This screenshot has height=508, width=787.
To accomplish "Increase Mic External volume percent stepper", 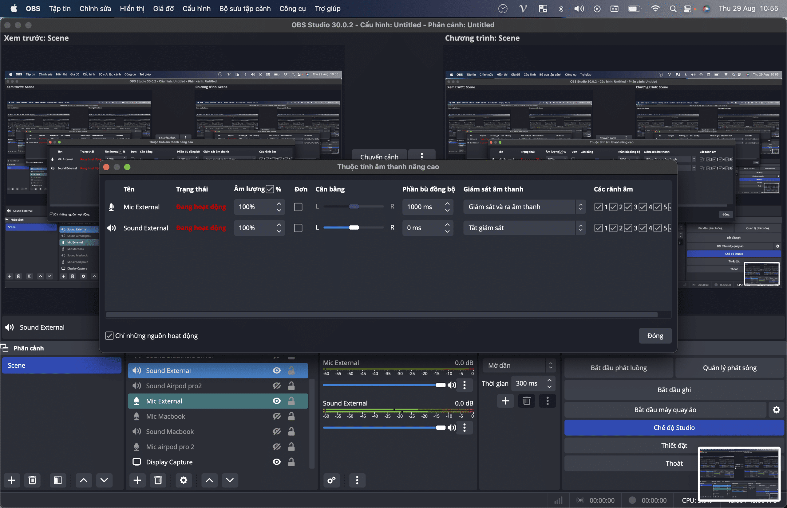I will (279, 204).
